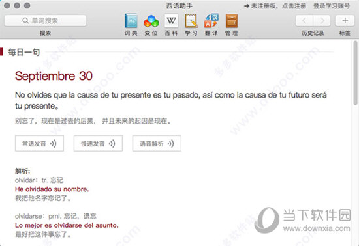359x246 pixels.
Task: Play 慢速发音 slow speed pronunciation
Action: [98, 143]
